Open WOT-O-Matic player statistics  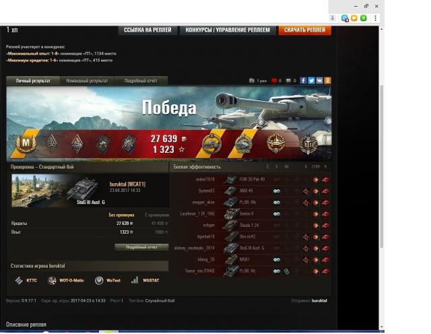coord(66,280)
